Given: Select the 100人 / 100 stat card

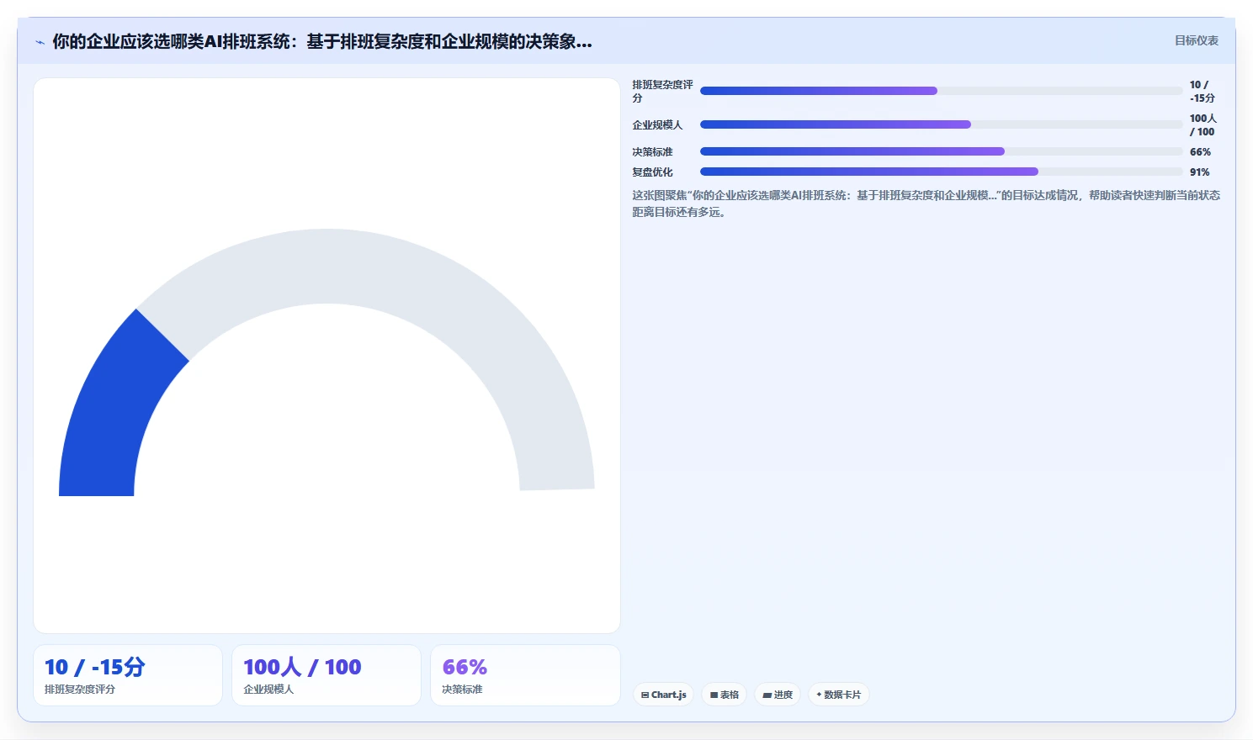Looking at the screenshot, I should point(327,675).
